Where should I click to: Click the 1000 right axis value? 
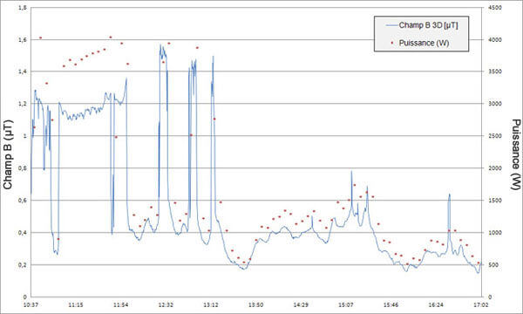pos(495,233)
